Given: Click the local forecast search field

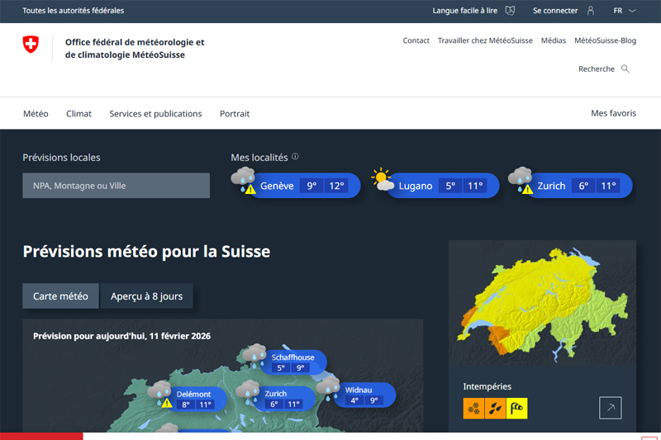Looking at the screenshot, I should pos(117,186).
